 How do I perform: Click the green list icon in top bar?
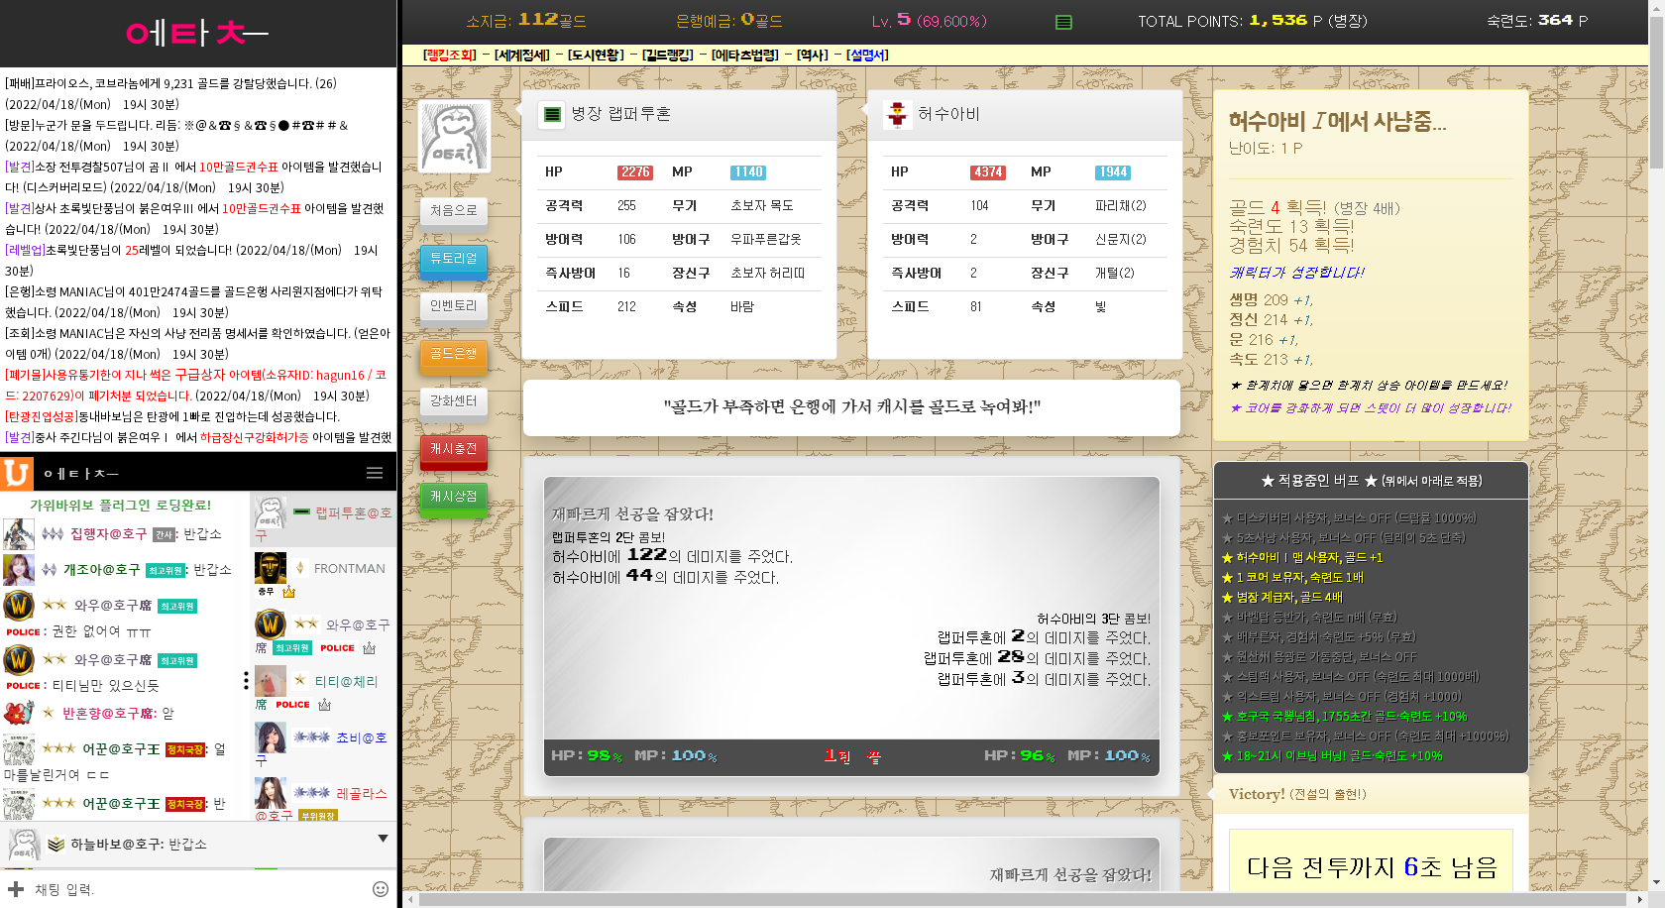1063,22
